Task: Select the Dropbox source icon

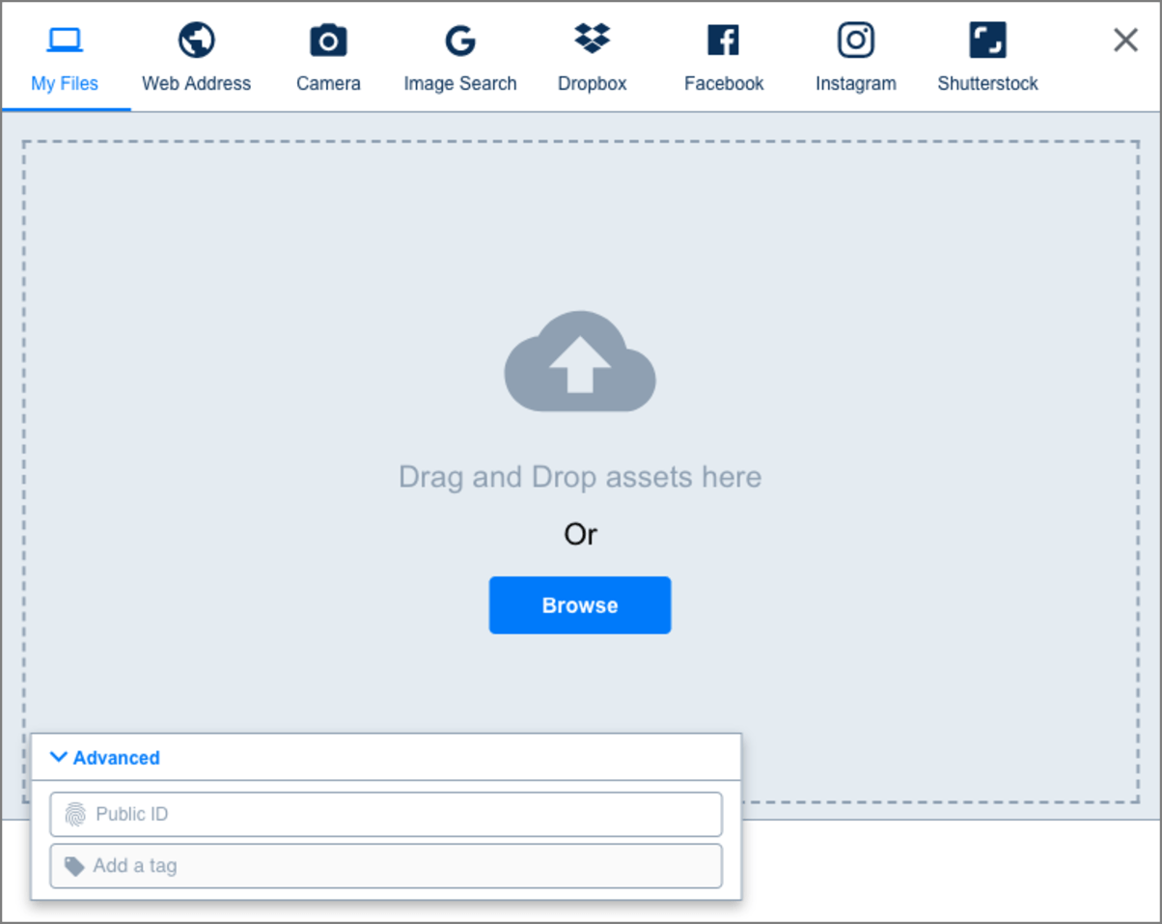Action: click(x=592, y=40)
